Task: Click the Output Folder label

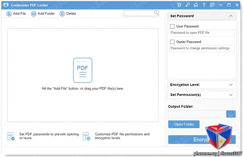Action: point(181,107)
